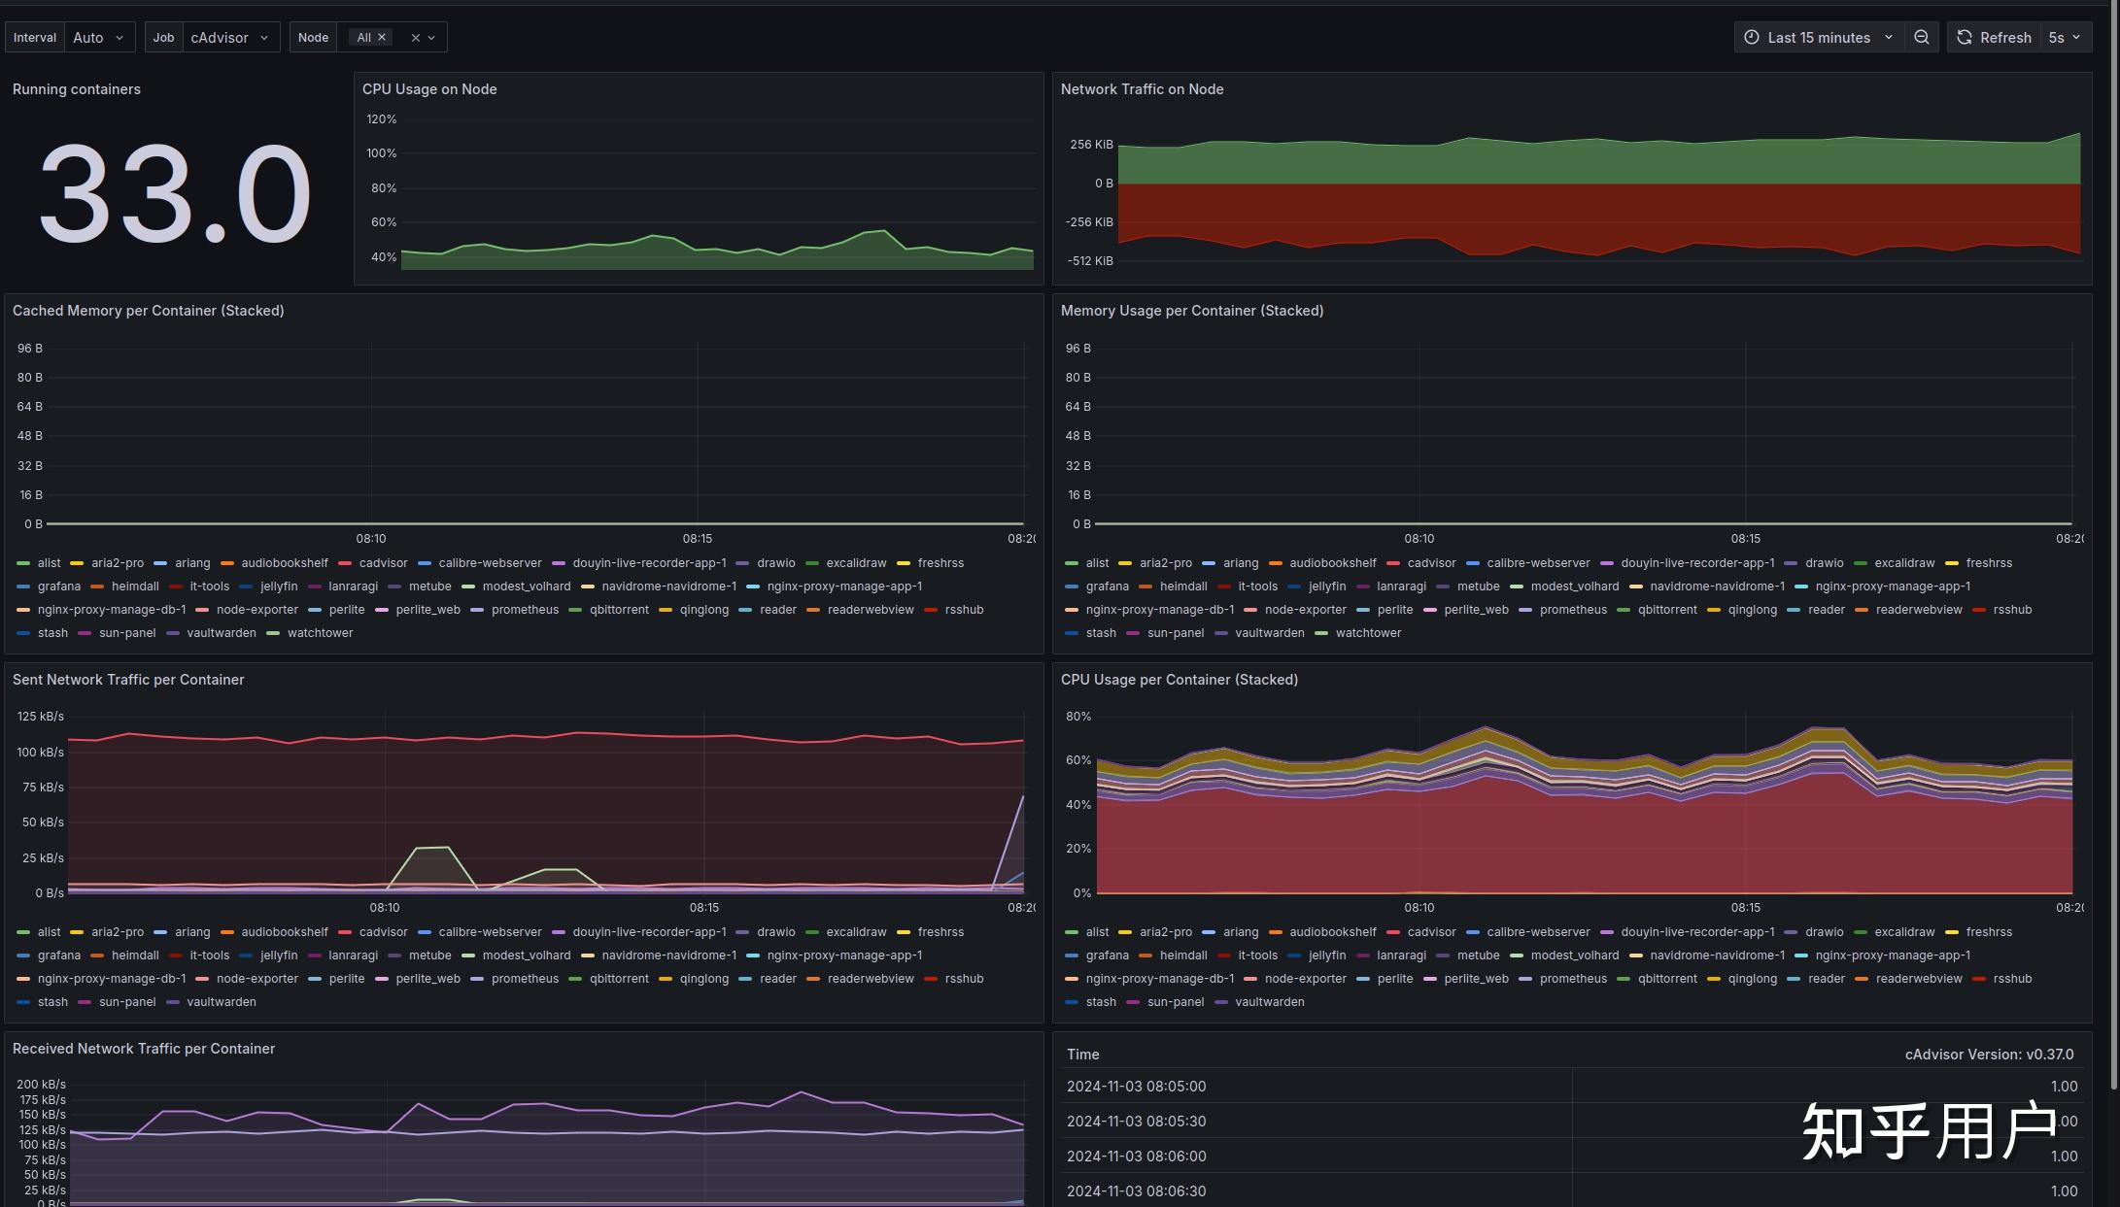The height and width of the screenshot is (1207, 2120).
Task: Click the zoom out time range icon
Action: (x=1921, y=37)
